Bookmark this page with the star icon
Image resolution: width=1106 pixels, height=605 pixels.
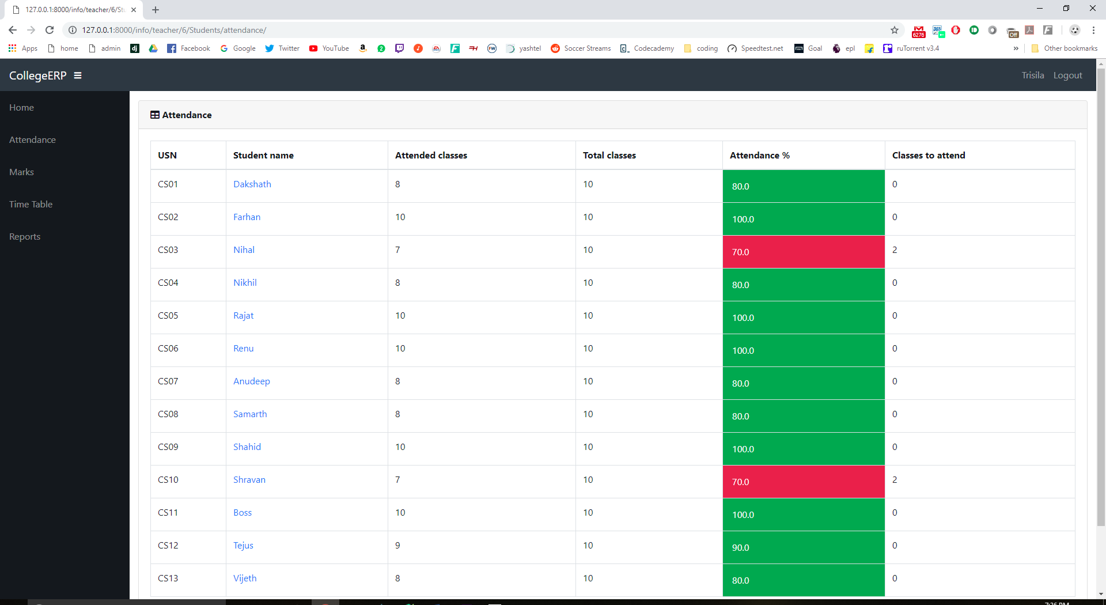point(895,30)
